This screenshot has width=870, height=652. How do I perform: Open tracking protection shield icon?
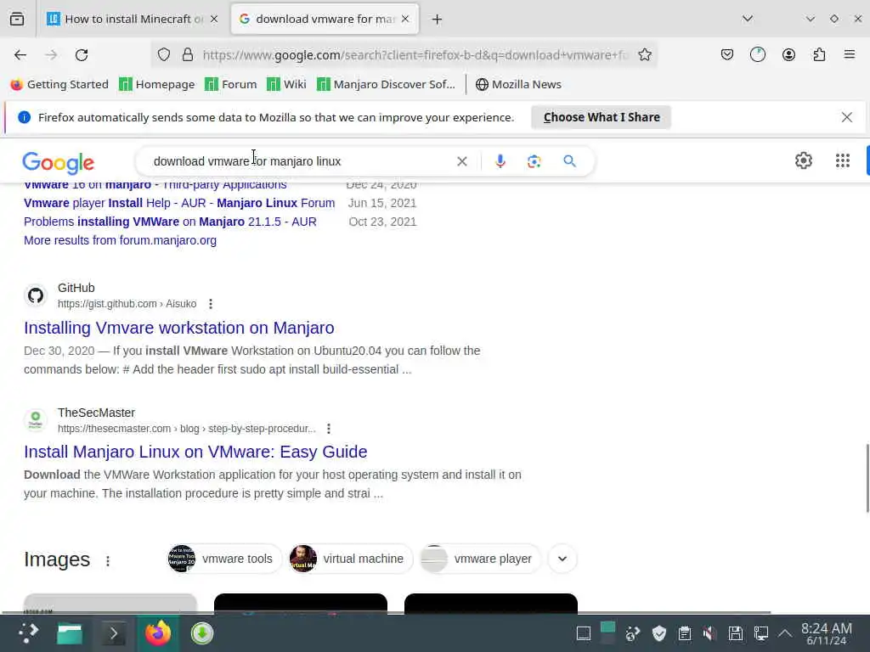coord(164,54)
